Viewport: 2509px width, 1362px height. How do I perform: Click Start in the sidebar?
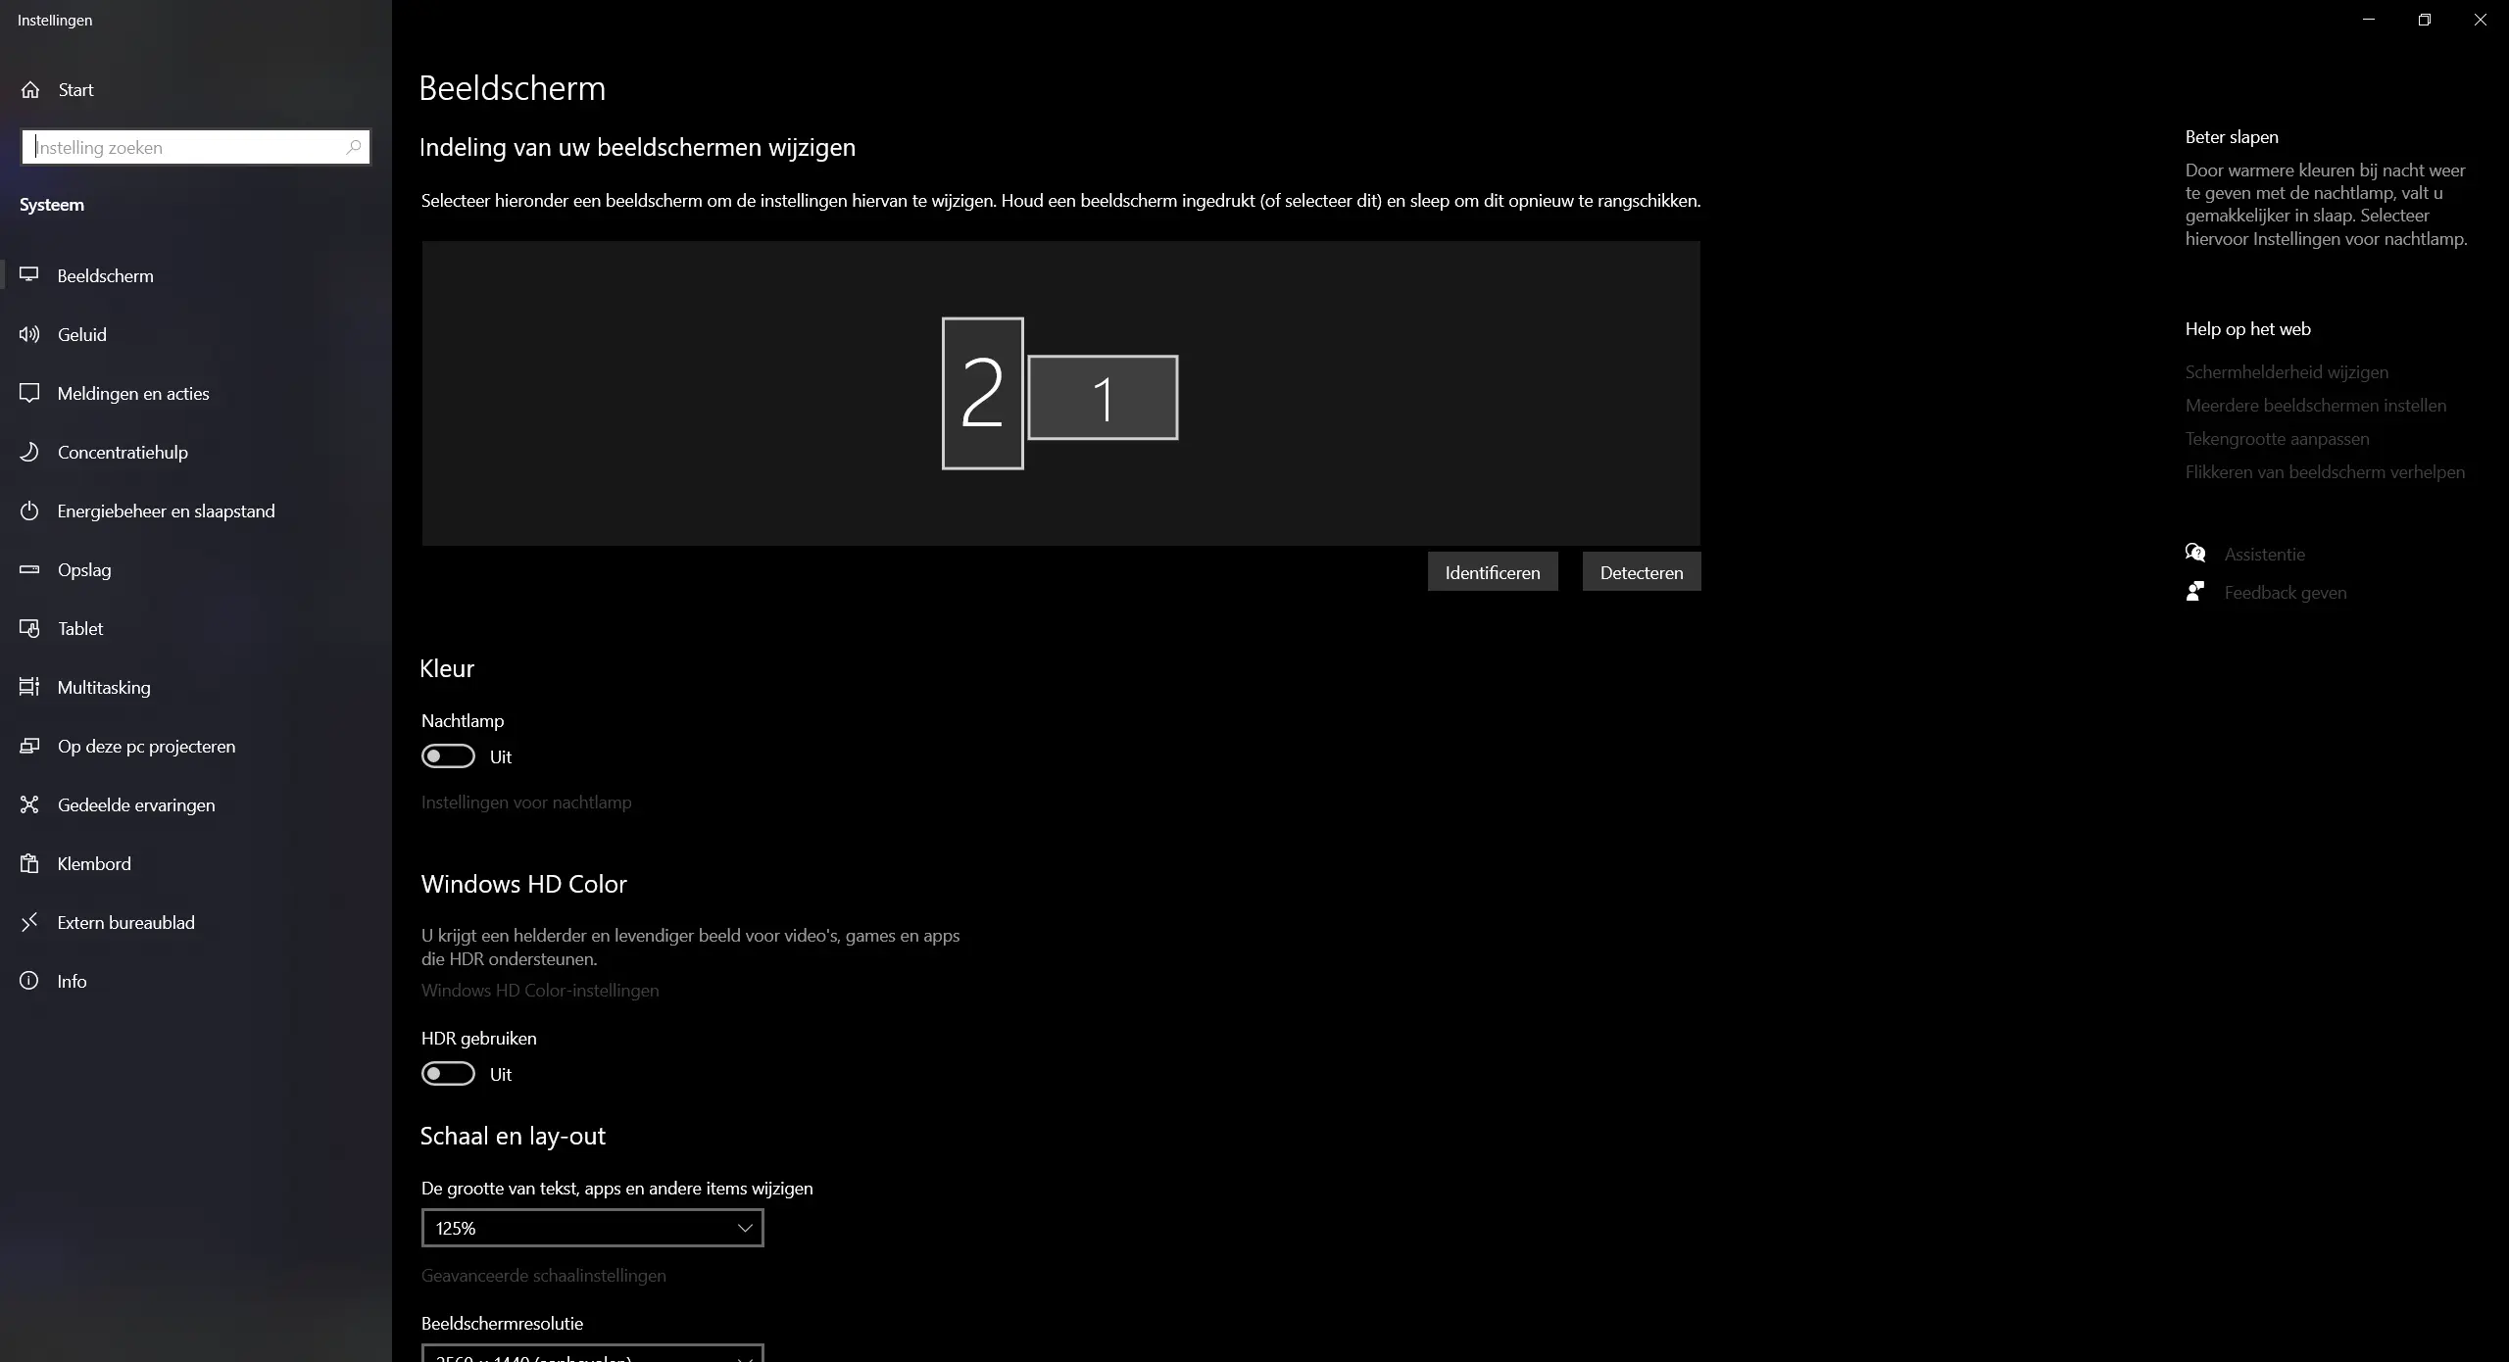tap(196, 90)
